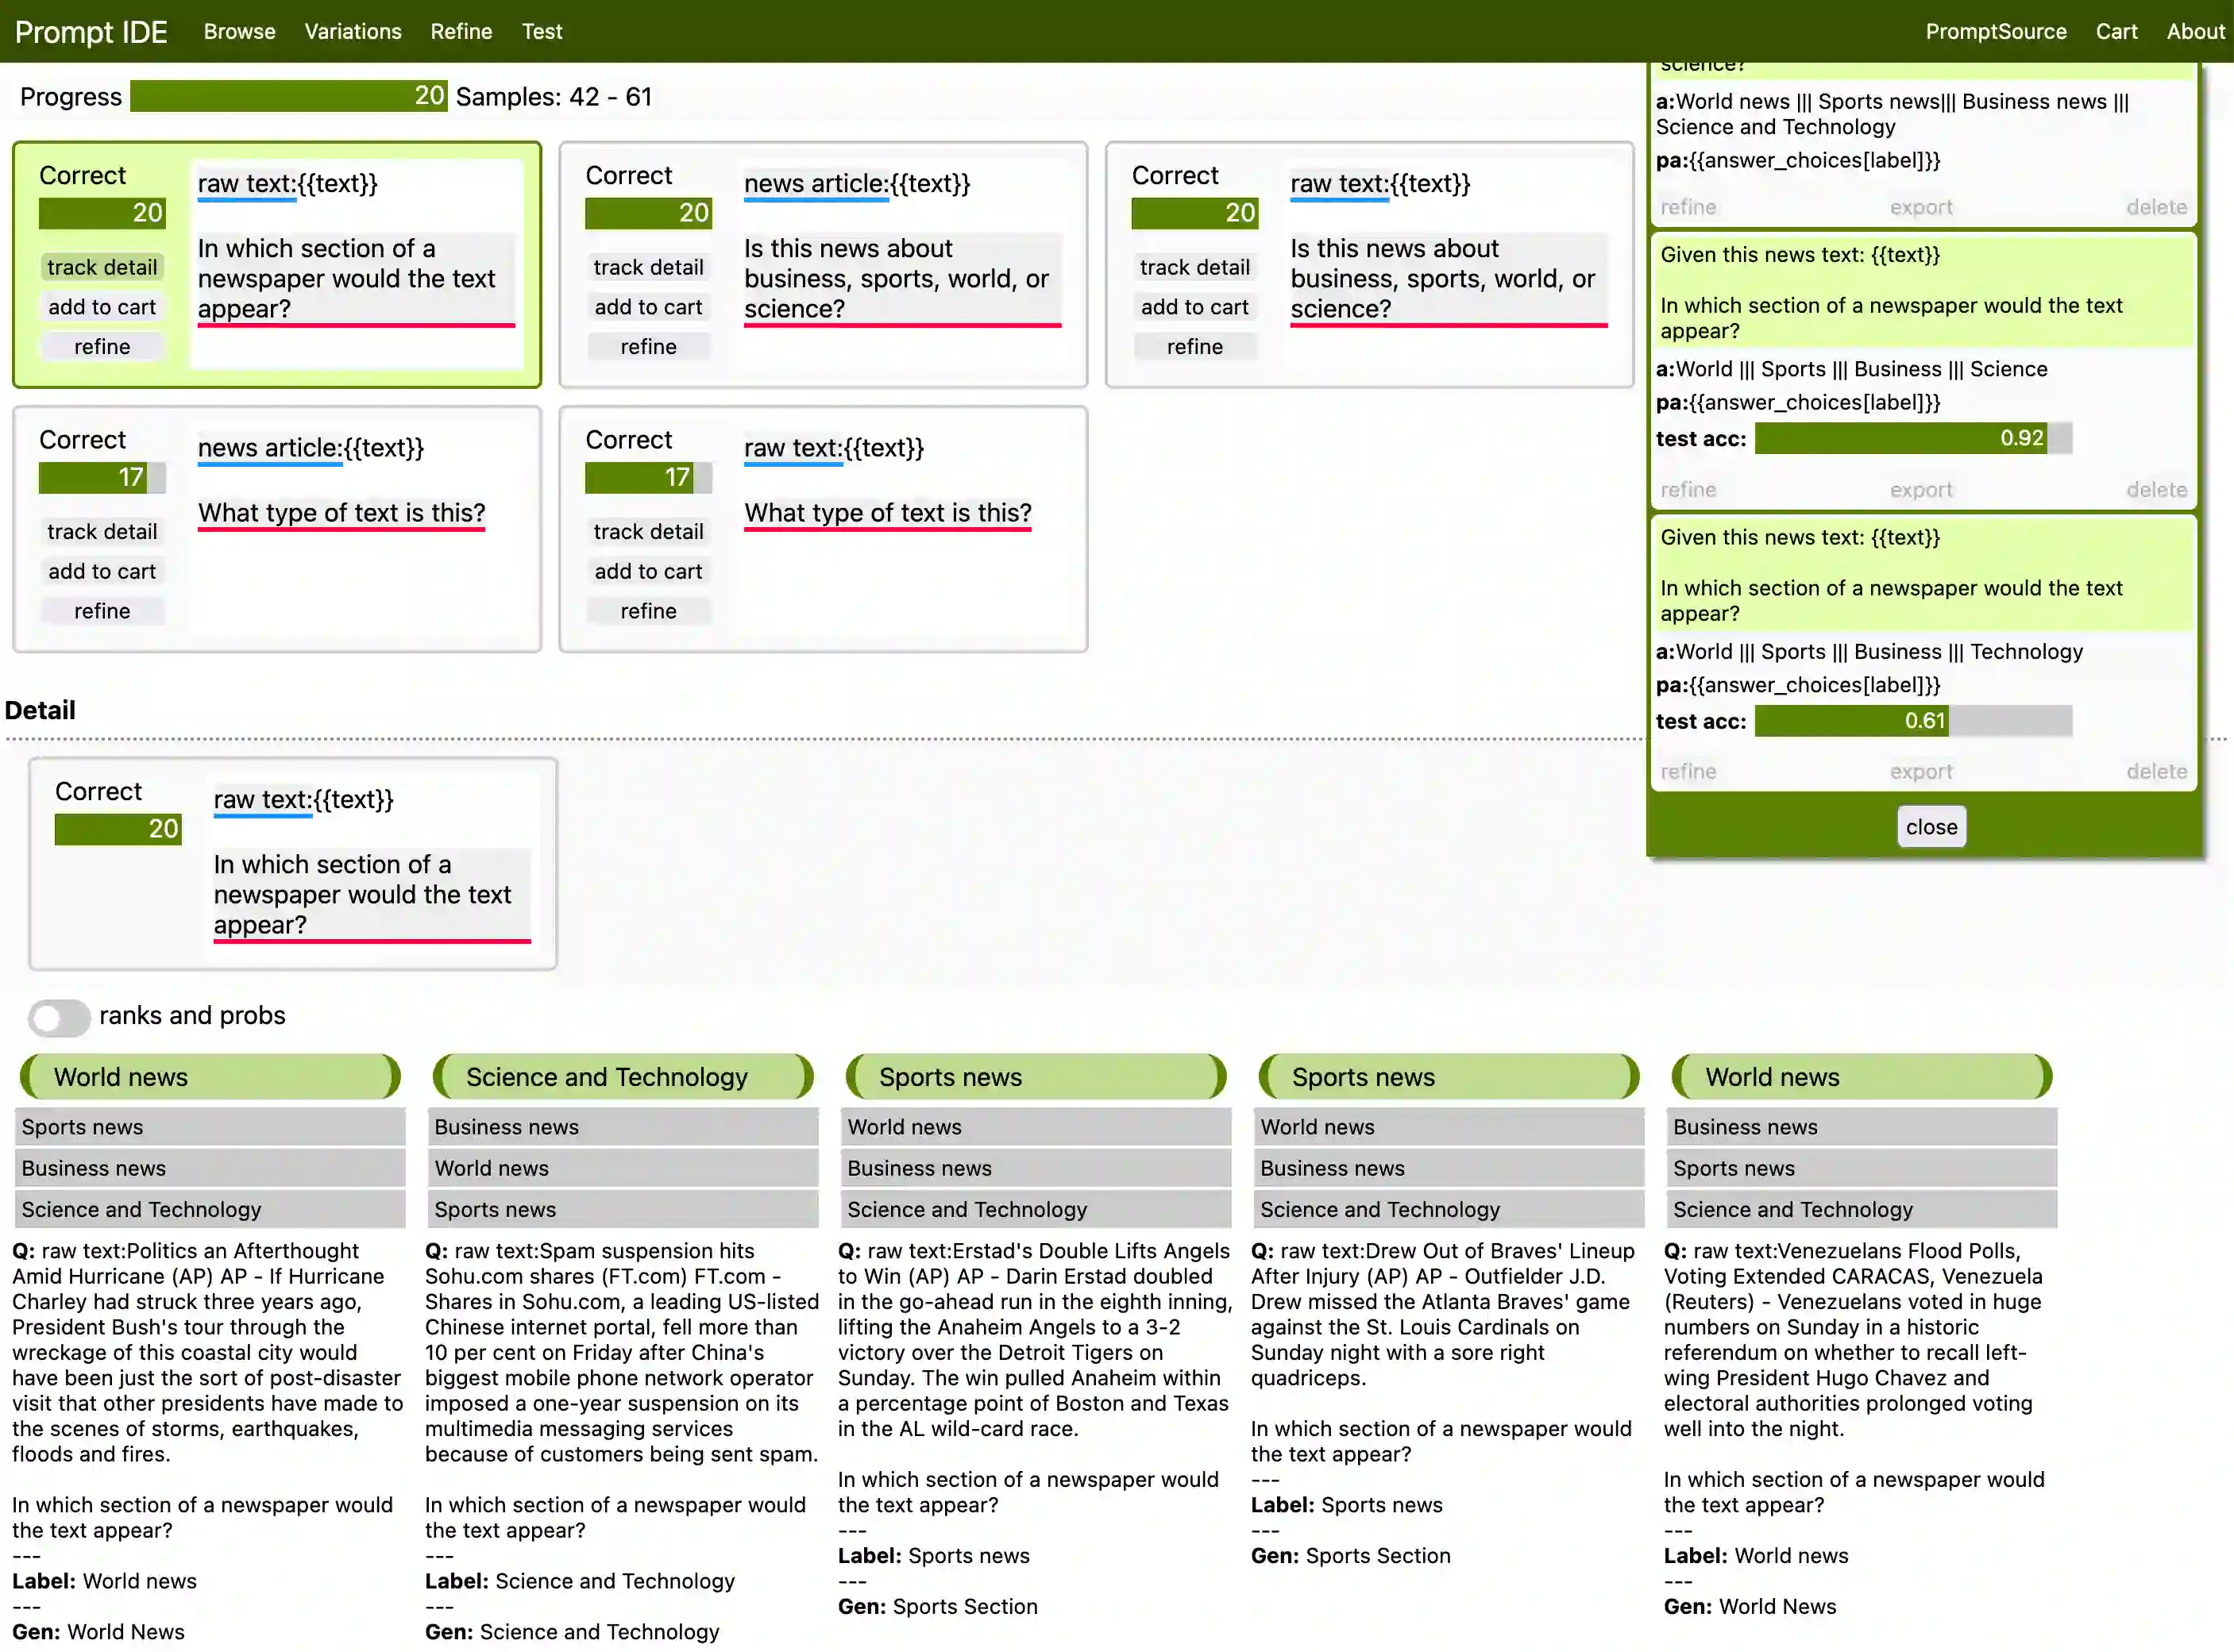The image size is (2234, 1652).
Task: Delete the cart prompt with 0.61 accuracy
Action: coord(2156,772)
